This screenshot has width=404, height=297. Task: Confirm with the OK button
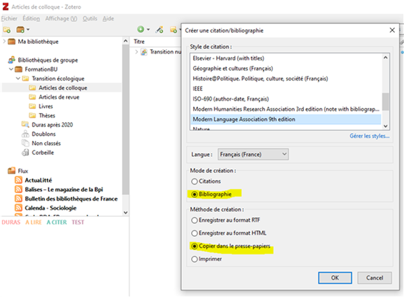click(x=335, y=278)
